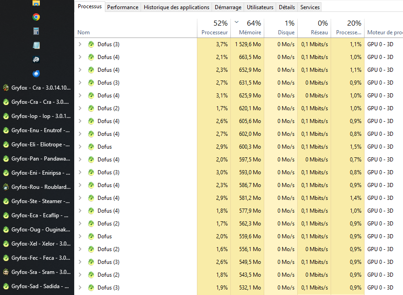Expand the Dofus (2) process using 620,1 Mo

[x=80, y=108]
